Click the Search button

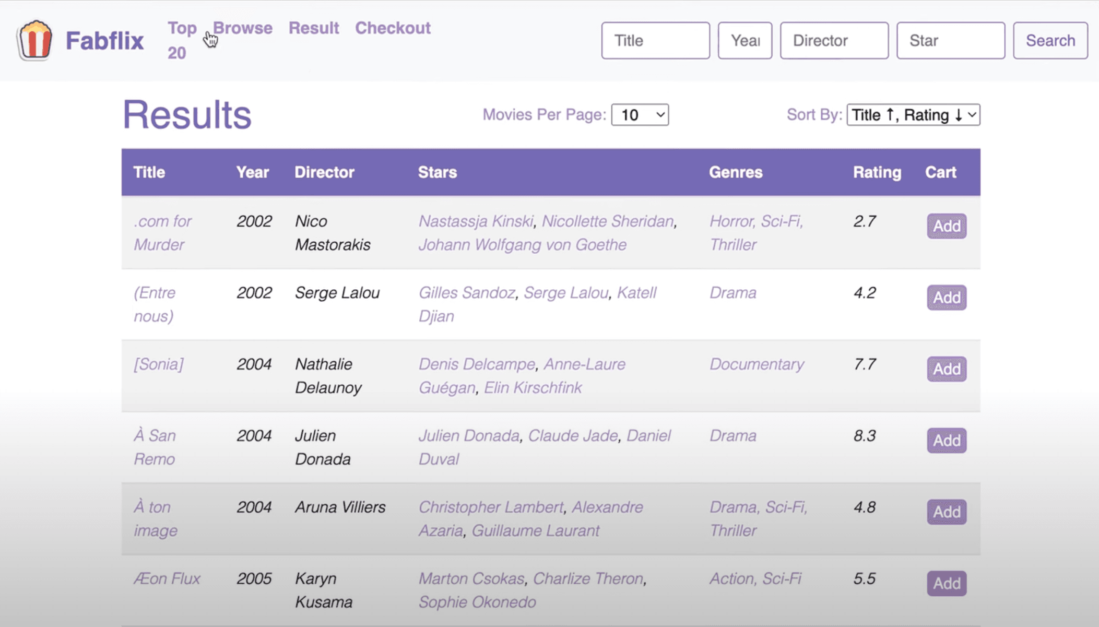pos(1050,40)
